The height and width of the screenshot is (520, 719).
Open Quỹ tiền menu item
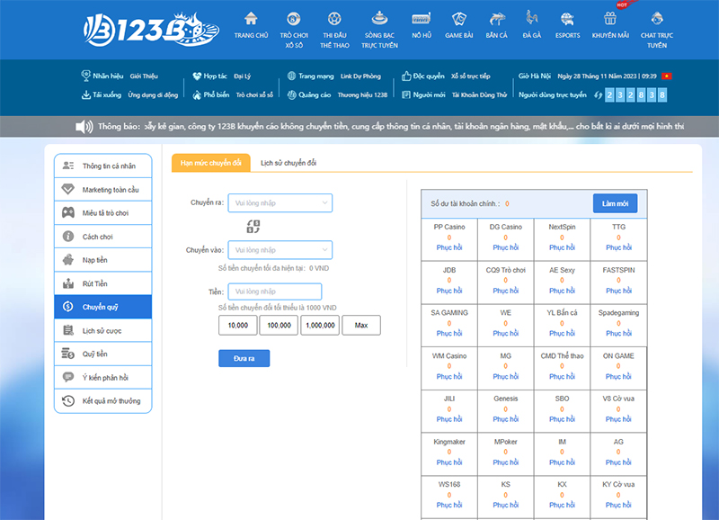pos(103,354)
